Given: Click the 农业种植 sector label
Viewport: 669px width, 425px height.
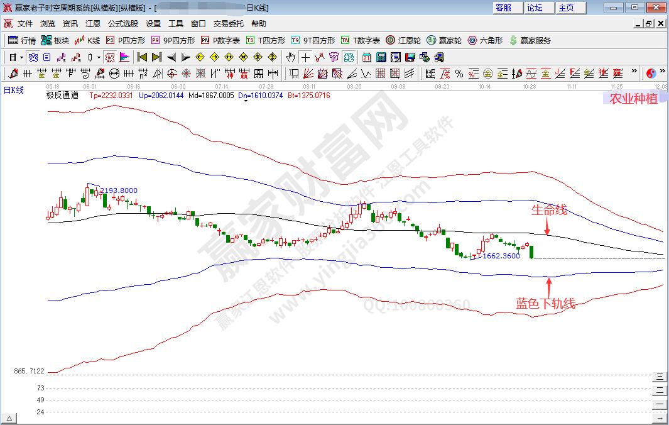Looking at the screenshot, I should (x=633, y=99).
